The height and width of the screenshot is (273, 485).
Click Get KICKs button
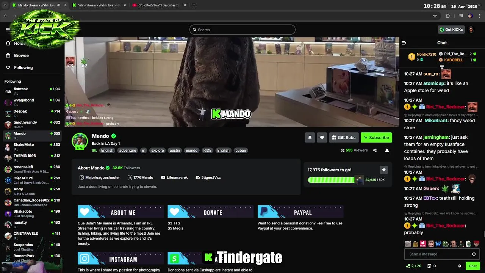451,30
